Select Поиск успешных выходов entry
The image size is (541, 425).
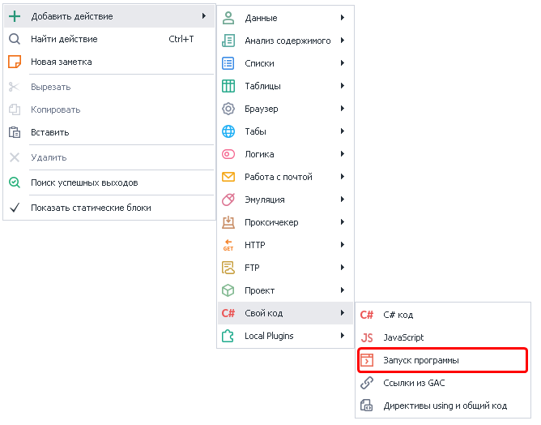tap(84, 182)
